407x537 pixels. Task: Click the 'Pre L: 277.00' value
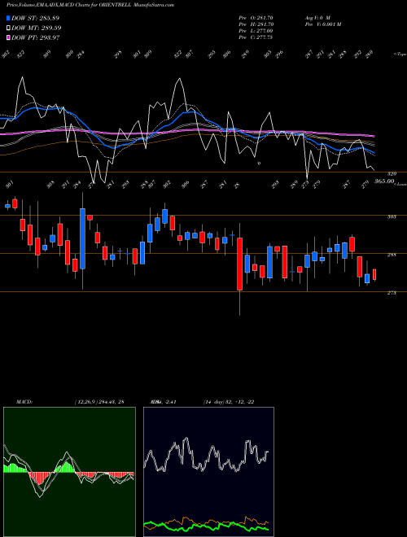(256, 31)
